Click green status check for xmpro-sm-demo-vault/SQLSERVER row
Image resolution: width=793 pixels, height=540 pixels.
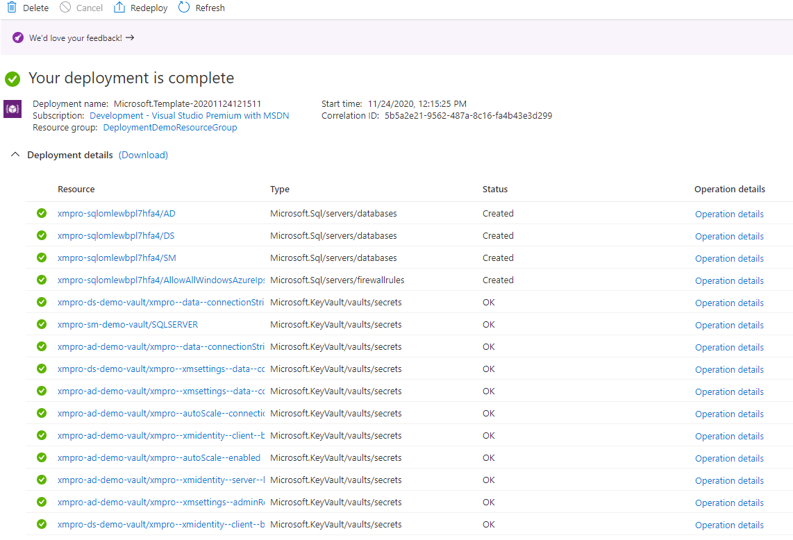point(42,324)
